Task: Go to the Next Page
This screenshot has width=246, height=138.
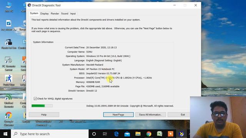Action: (x=118, y=115)
